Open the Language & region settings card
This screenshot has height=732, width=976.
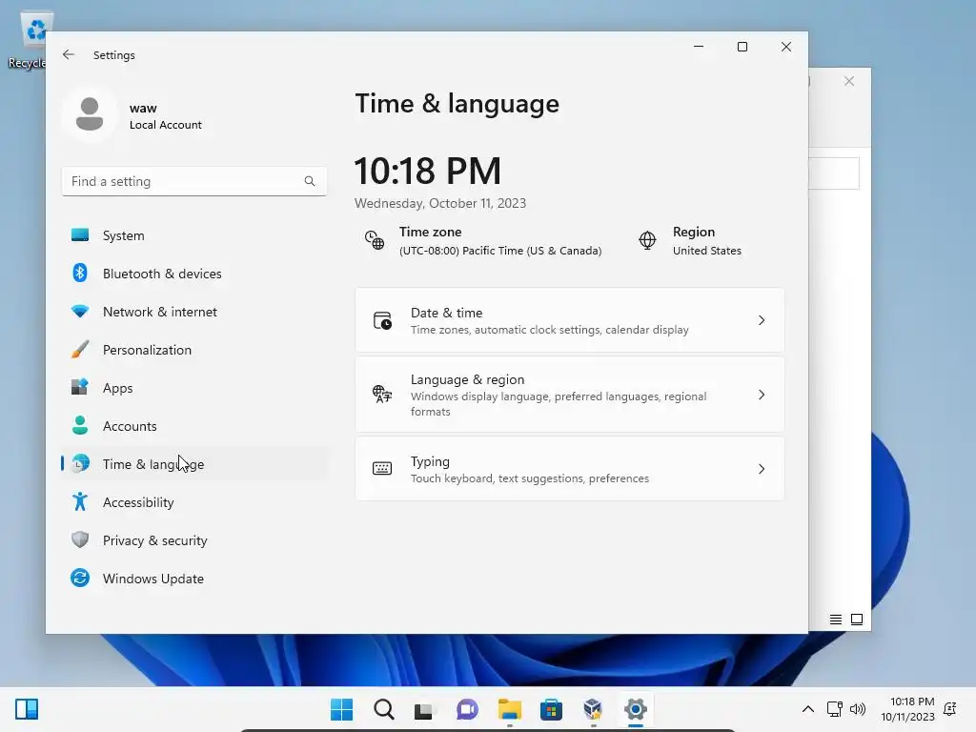[x=570, y=395]
